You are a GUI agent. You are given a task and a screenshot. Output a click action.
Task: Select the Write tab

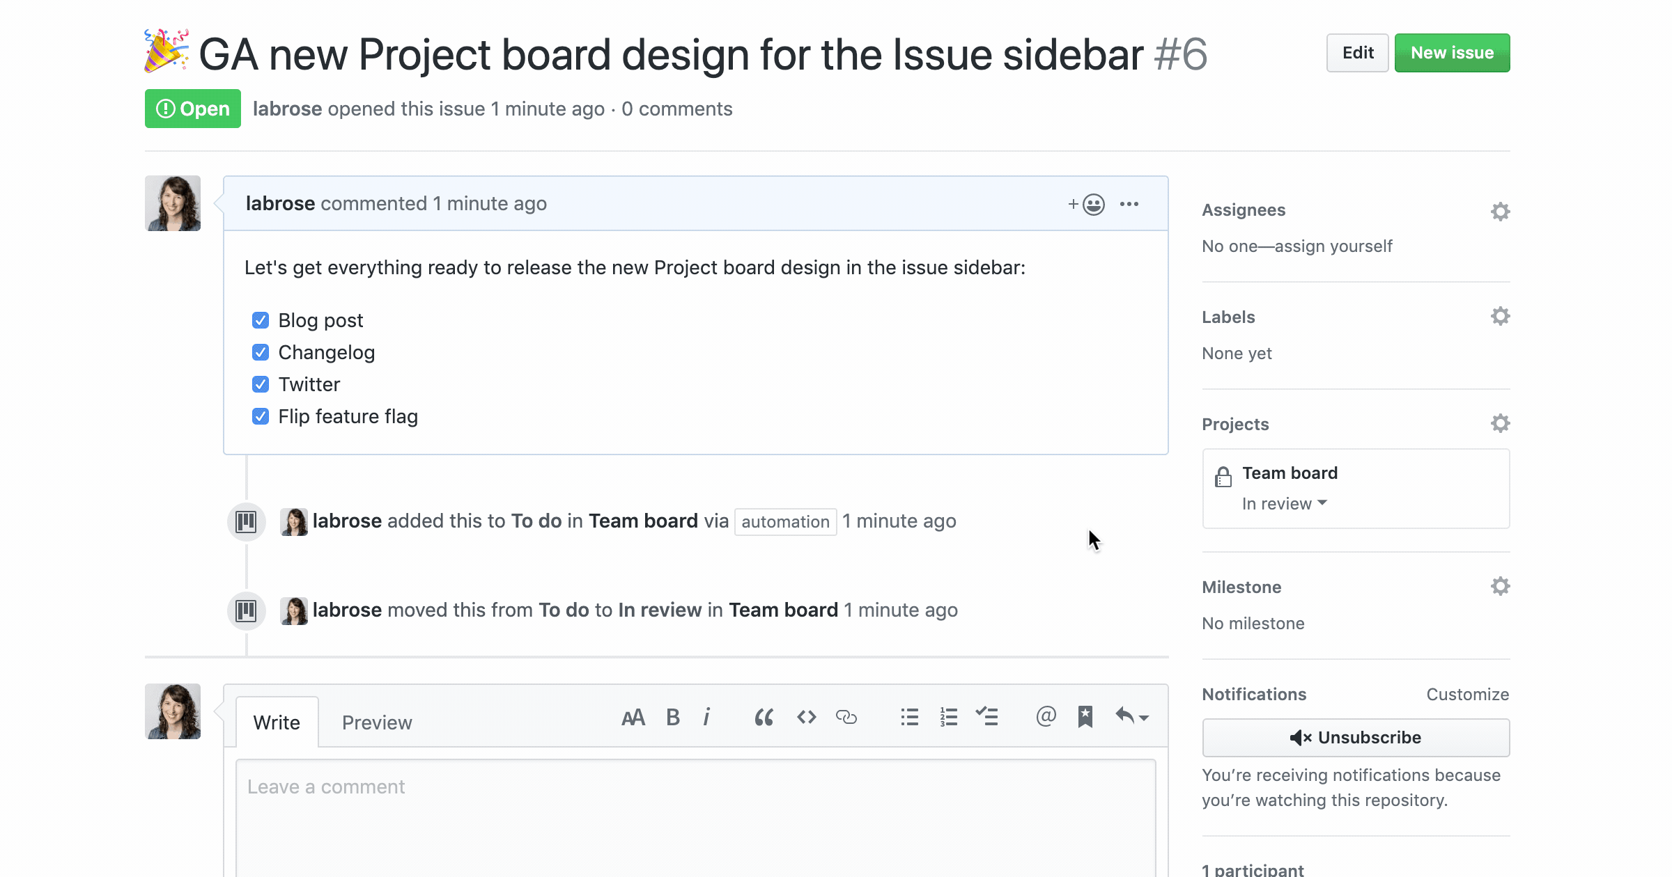point(276,722)
